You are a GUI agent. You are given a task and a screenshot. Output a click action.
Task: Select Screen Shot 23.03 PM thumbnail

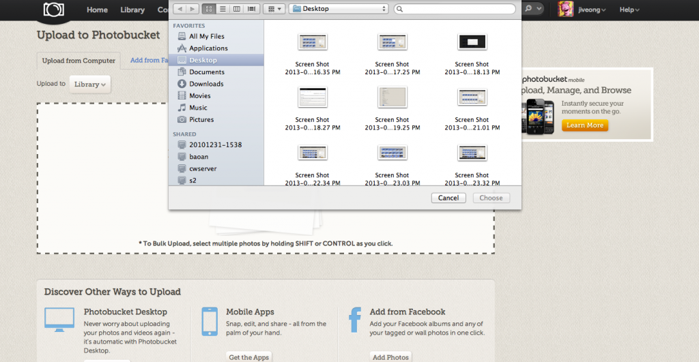[393, 153]
